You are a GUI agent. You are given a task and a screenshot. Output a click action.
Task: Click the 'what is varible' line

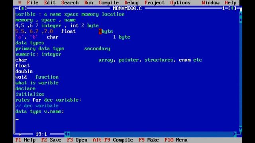click(37, 83)
